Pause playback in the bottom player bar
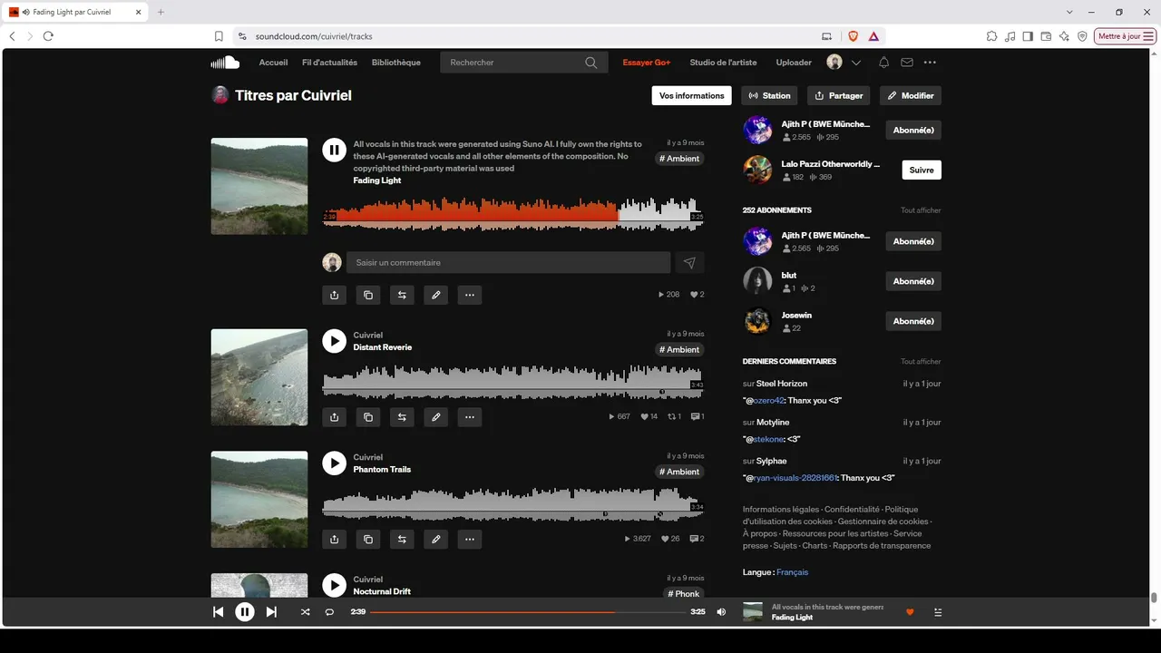 coord(245,612)
